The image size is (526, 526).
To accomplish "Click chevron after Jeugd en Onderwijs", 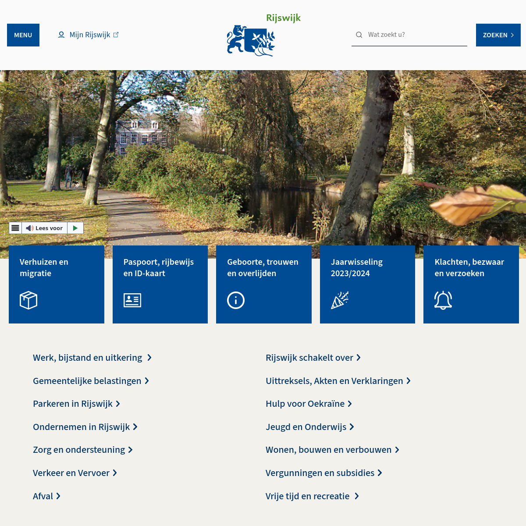I will point(352,427).
